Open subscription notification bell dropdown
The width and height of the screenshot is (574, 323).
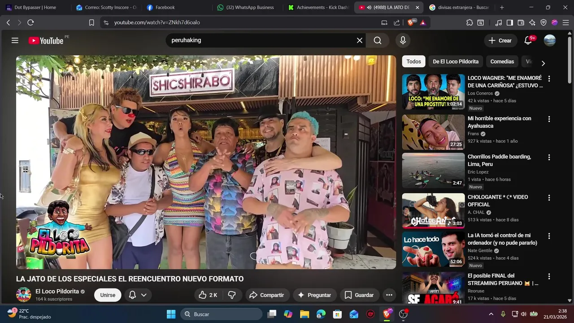(138, 295)
